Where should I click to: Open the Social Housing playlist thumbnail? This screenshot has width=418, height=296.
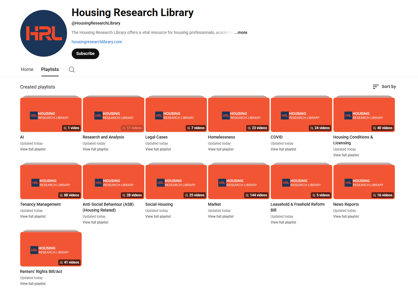[x=176, y=182]
